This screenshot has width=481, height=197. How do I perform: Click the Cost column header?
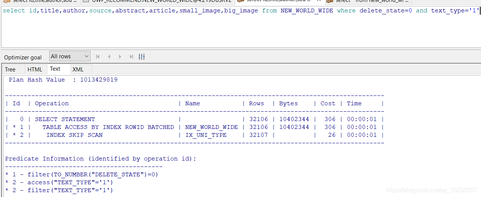[328, 103]
